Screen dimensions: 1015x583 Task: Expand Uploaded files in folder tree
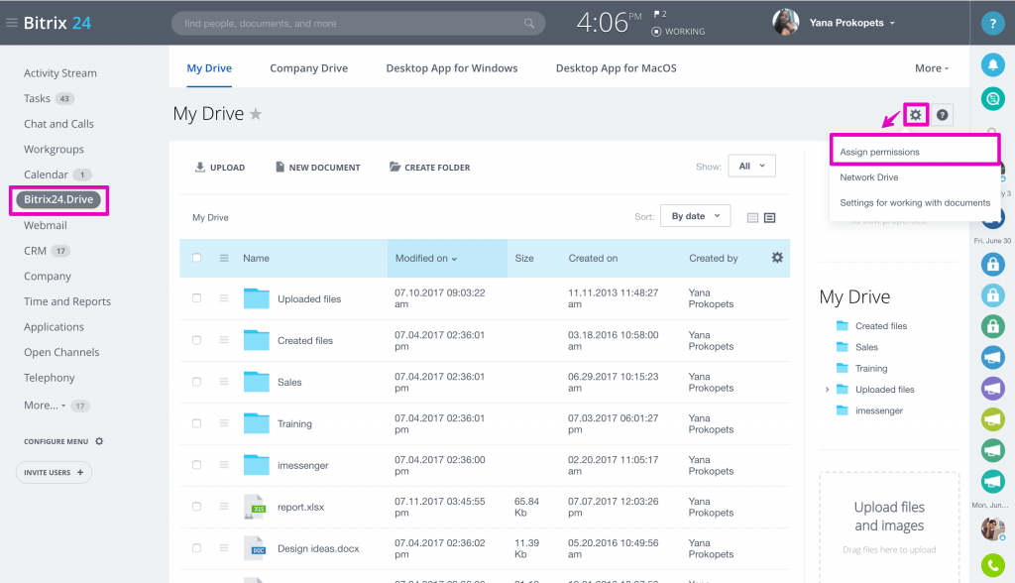click(x=827, y=390)
